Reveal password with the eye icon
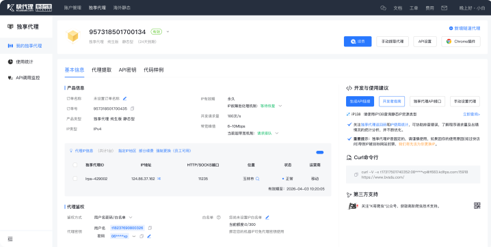This screenshot has width=491, height=247. click(134, 236)
